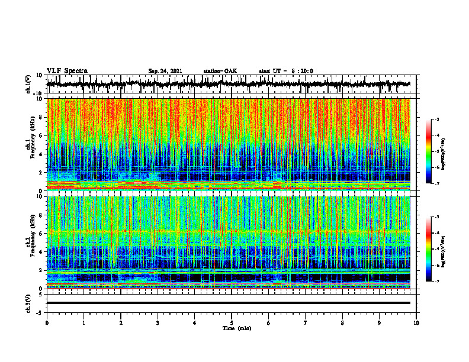Click the "-7" label on ch.2 colorbar
Image resolution: width=469 pixels, height=362 pixels.
coord(437,281)
